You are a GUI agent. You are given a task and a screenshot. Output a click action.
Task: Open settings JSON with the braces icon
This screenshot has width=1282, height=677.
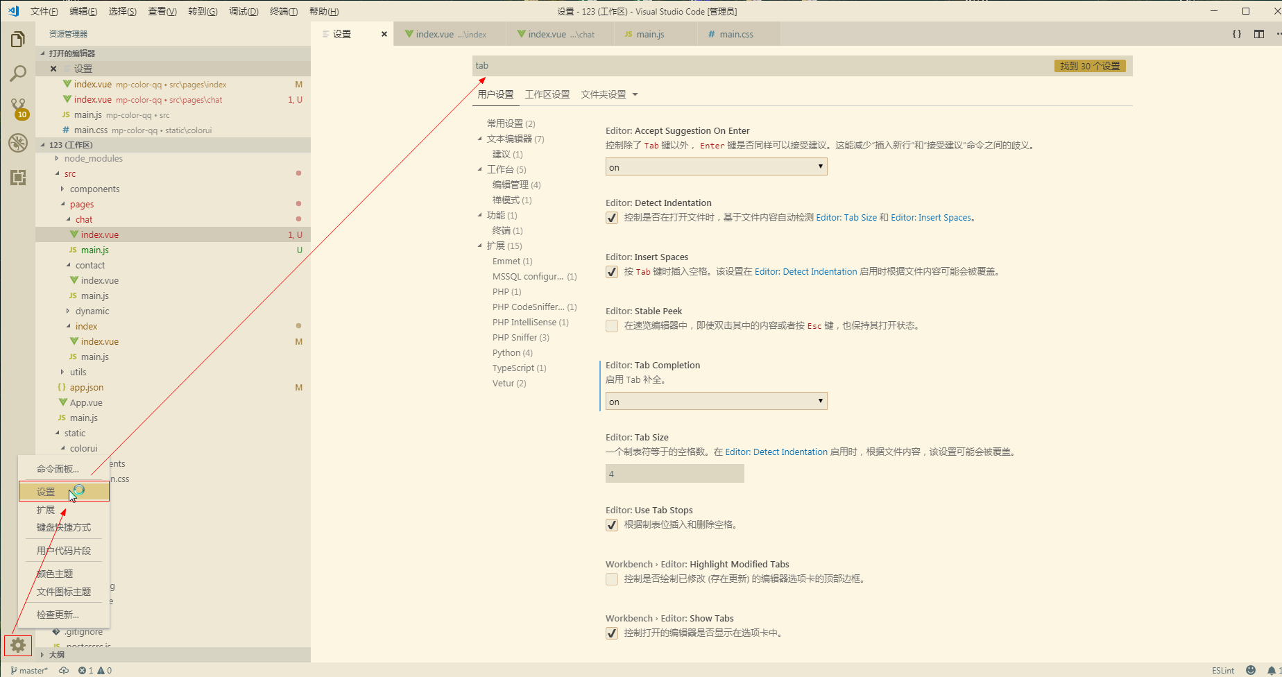click(1237, 34)
